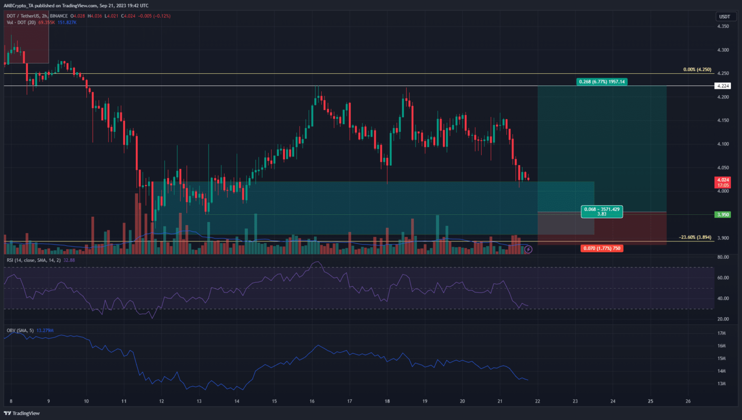Select the green profit target label 0.268 (6.77%)
The height and width of the screenshot is (420, 742).
pyautogui.click(x=602, y=82)
